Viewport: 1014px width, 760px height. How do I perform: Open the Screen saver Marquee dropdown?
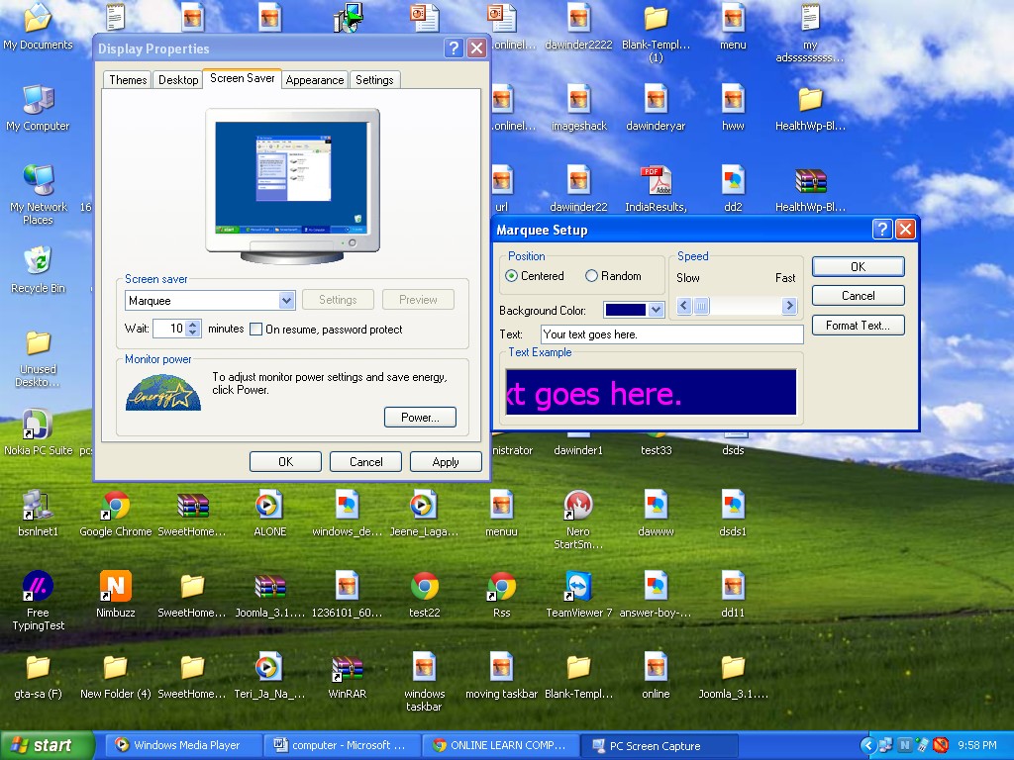pyautogui.click(x=286, y=300)
